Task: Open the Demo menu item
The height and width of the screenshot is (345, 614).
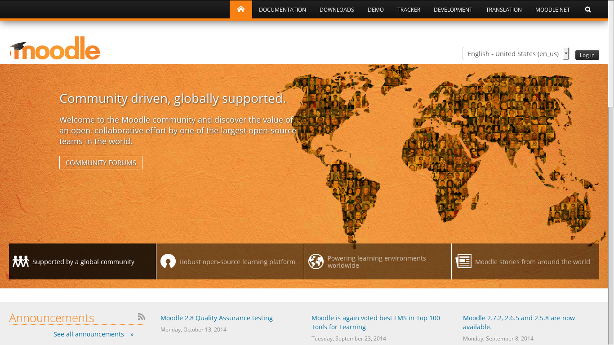Action: coord(376,9)
